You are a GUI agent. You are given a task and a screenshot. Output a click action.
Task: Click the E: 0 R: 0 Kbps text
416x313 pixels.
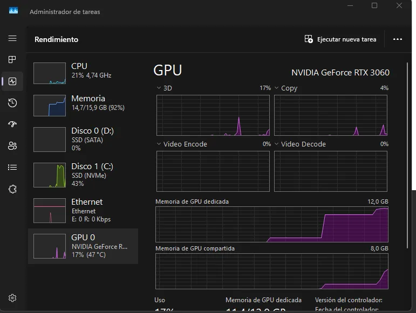pyautogui.click(x=91, y=219)
